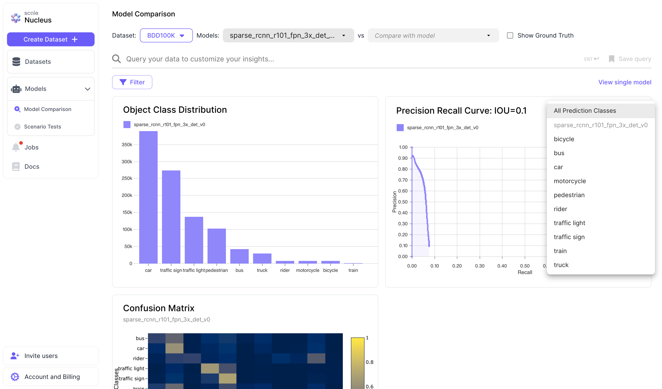Open the Compare with model dropdown
The image size is (662, 389).
pos(433,36)
